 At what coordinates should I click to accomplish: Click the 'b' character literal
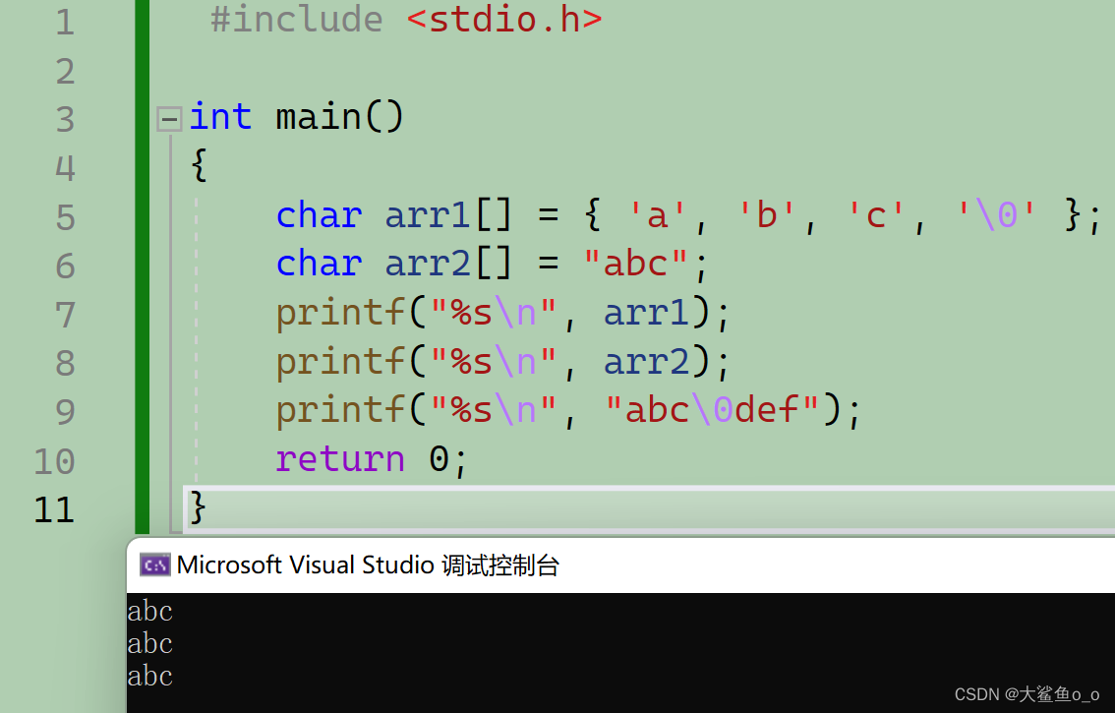pos(767,213)
